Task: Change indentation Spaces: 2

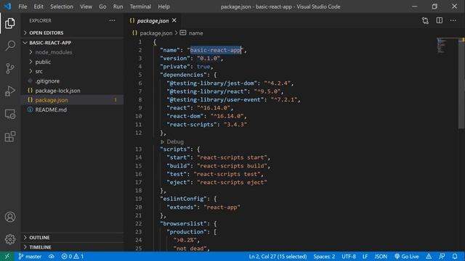Action: click(x=324, y=256)
